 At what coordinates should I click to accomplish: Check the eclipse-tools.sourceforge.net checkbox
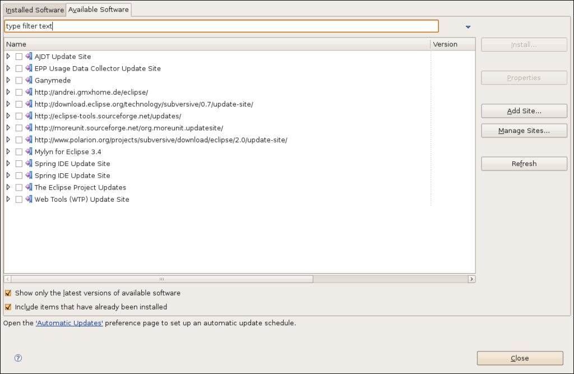coord(19,116)
